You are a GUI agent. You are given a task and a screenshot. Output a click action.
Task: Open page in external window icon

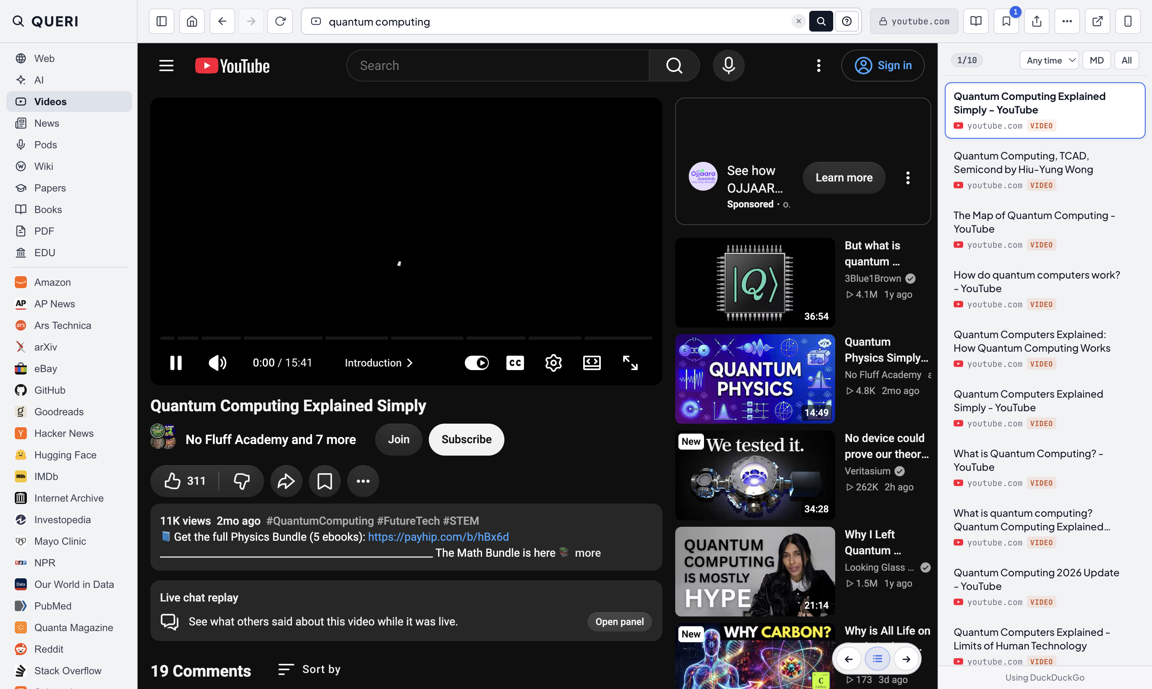coord(1098,21)
